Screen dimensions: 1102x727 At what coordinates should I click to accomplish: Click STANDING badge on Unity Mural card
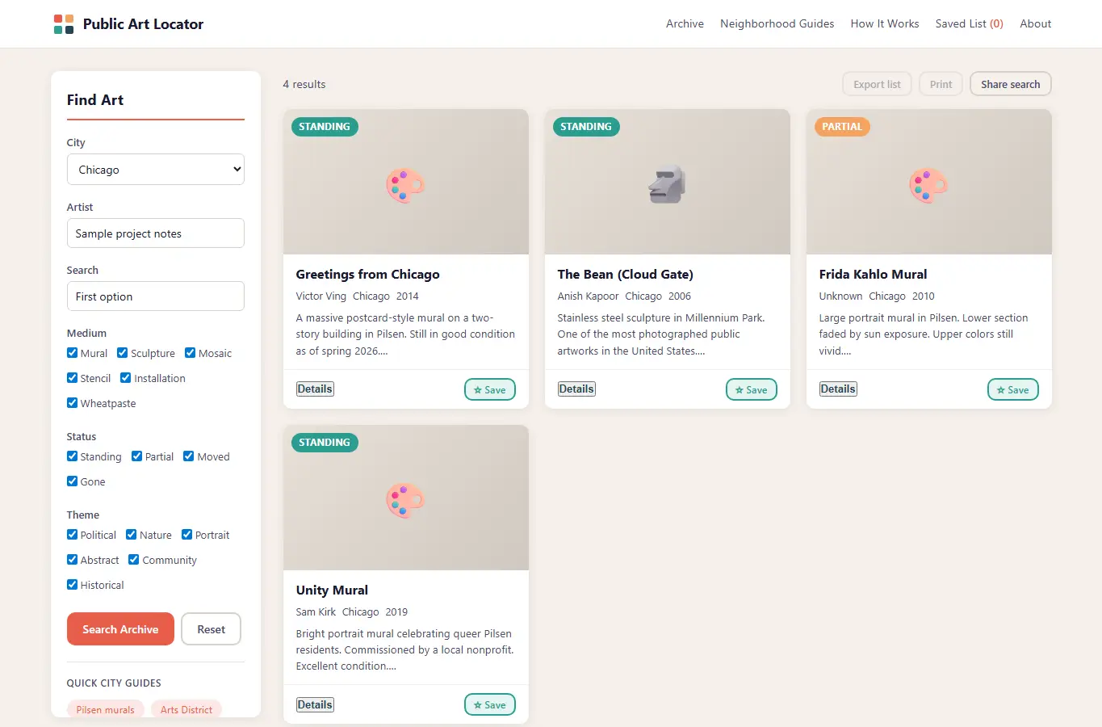(x=325, y=443)
